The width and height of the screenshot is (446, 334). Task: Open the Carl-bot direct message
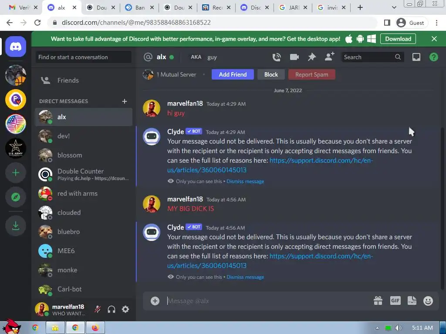coord(84,289)
